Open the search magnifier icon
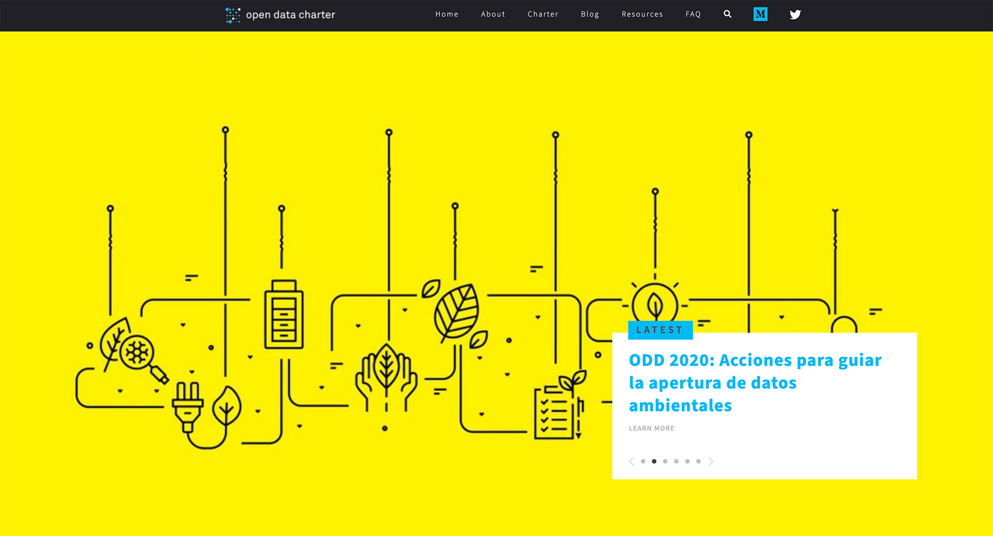This screenshot has width=993, height=536. pyautogui.click(x=727, y=14)
